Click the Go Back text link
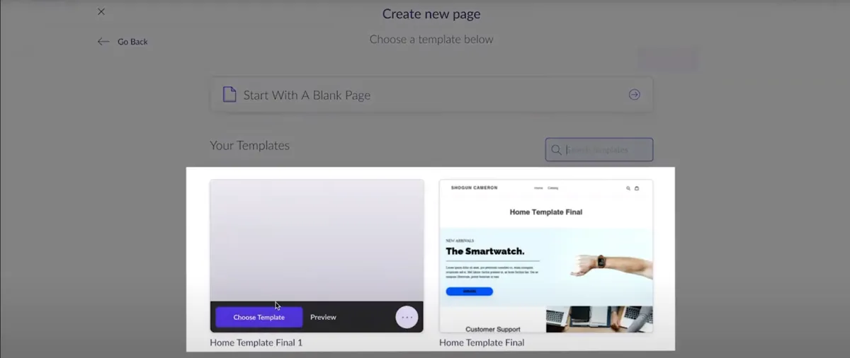The width and height of the screenshot is (850, 358). (132, 42)
